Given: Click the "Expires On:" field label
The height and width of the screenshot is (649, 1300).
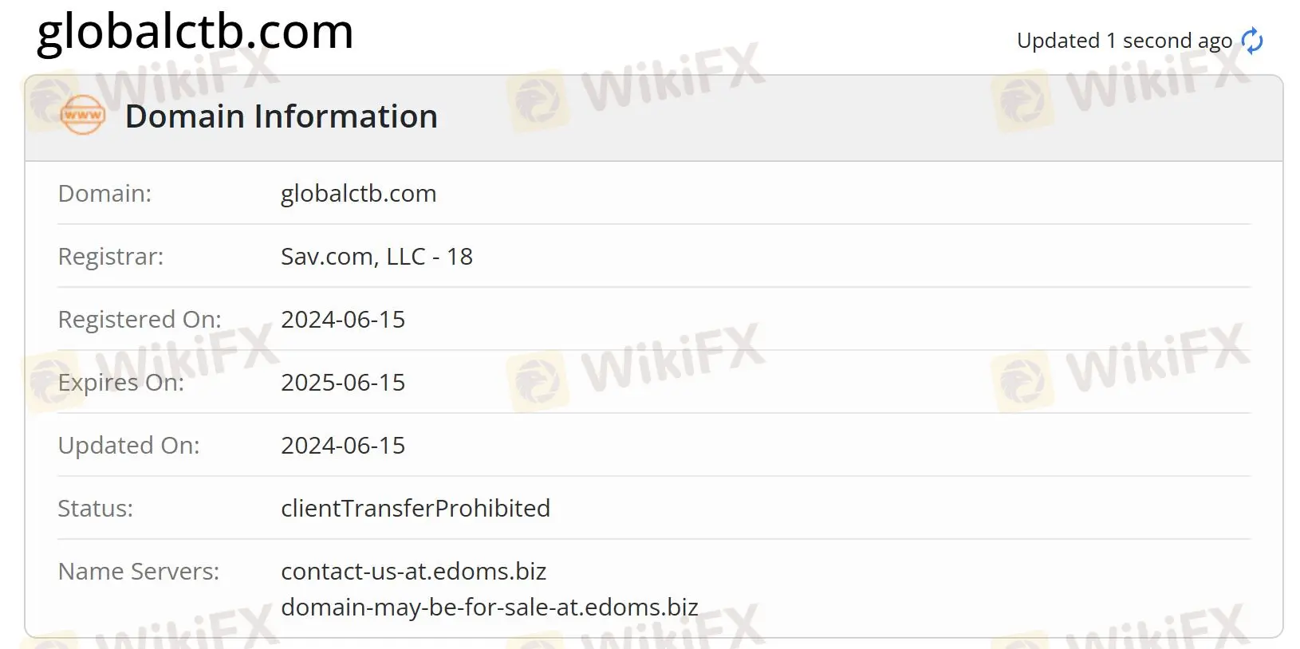Looking at the screenshot, I should point(120,383).
